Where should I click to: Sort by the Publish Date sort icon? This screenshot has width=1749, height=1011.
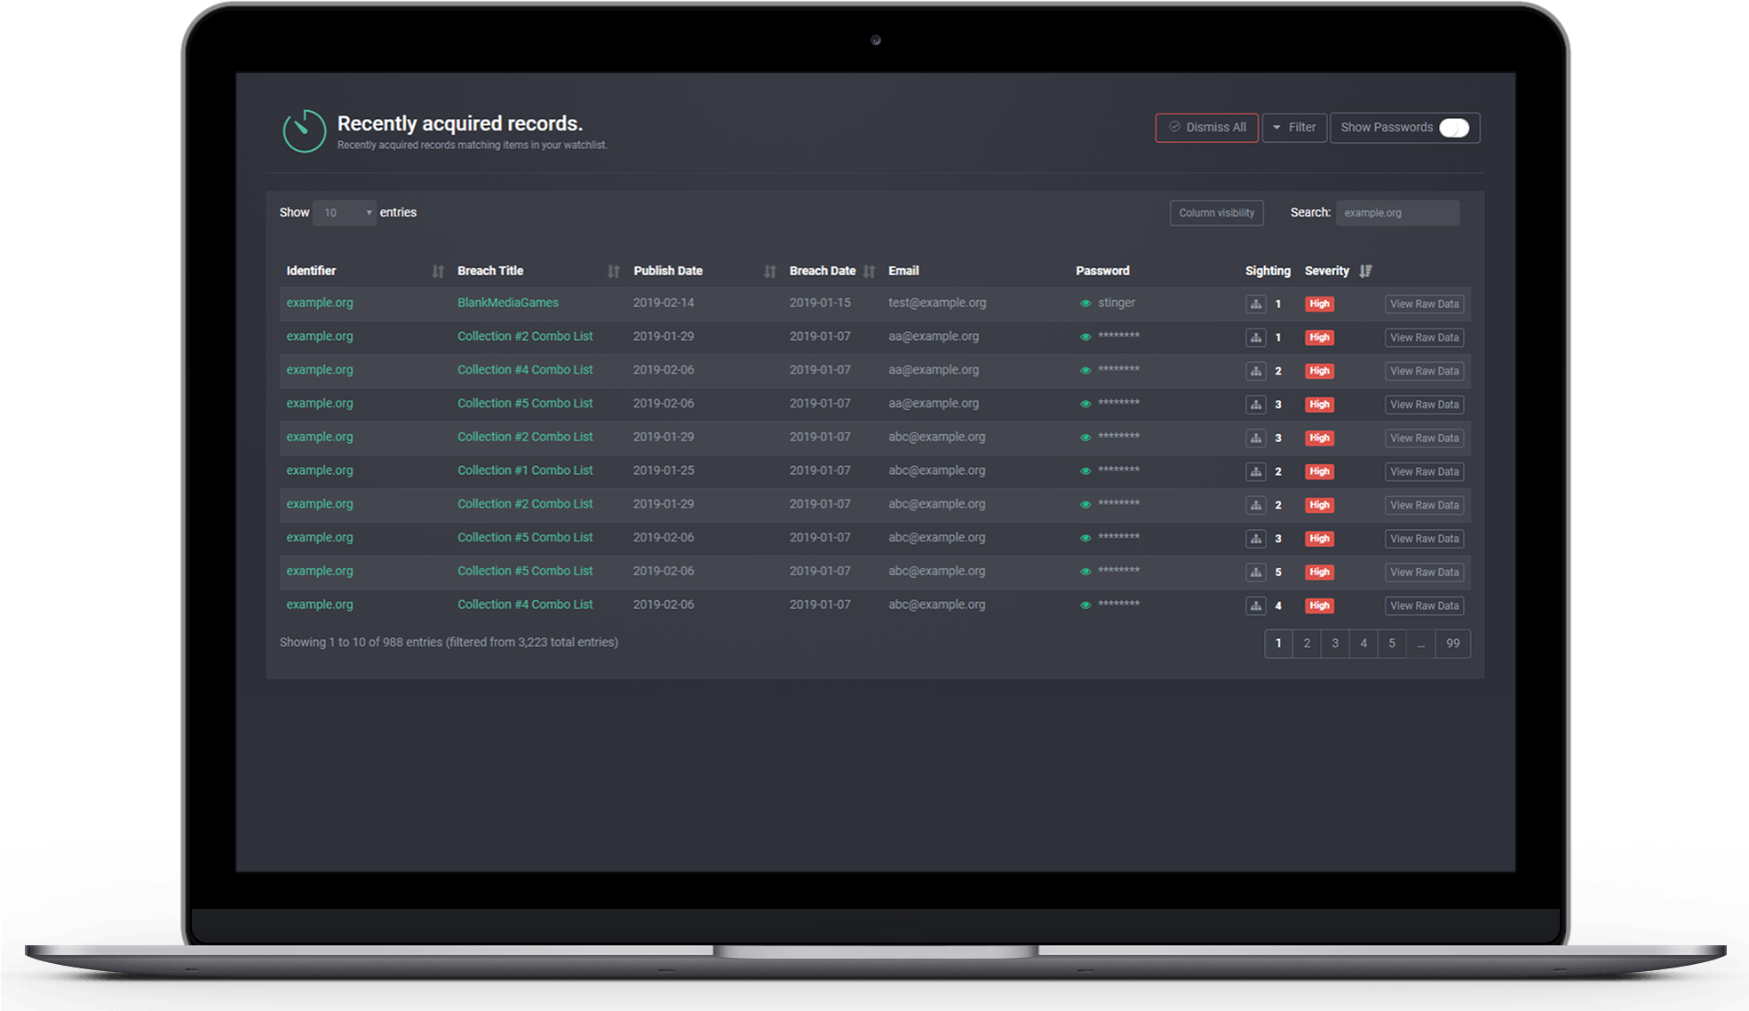point(769,272)
